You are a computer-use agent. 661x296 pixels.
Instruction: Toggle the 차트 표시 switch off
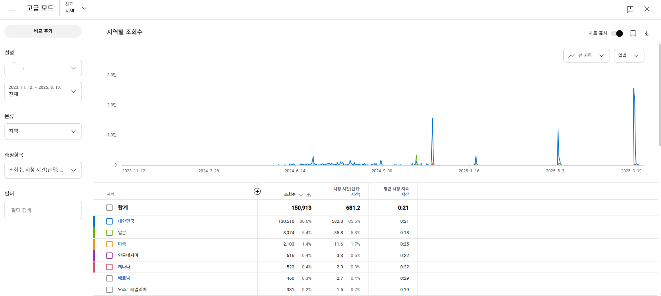[x=617, y=34]
